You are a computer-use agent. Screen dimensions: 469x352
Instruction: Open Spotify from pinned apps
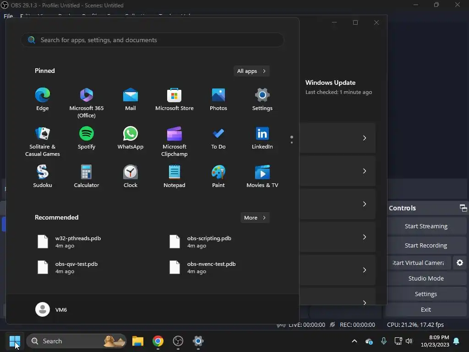click(87, 137)
